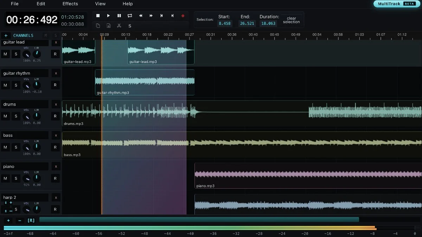The height and width of the screenshot is (237, 422).
Task: Click the guitar lead volume knob
Action: coord(26,54)
